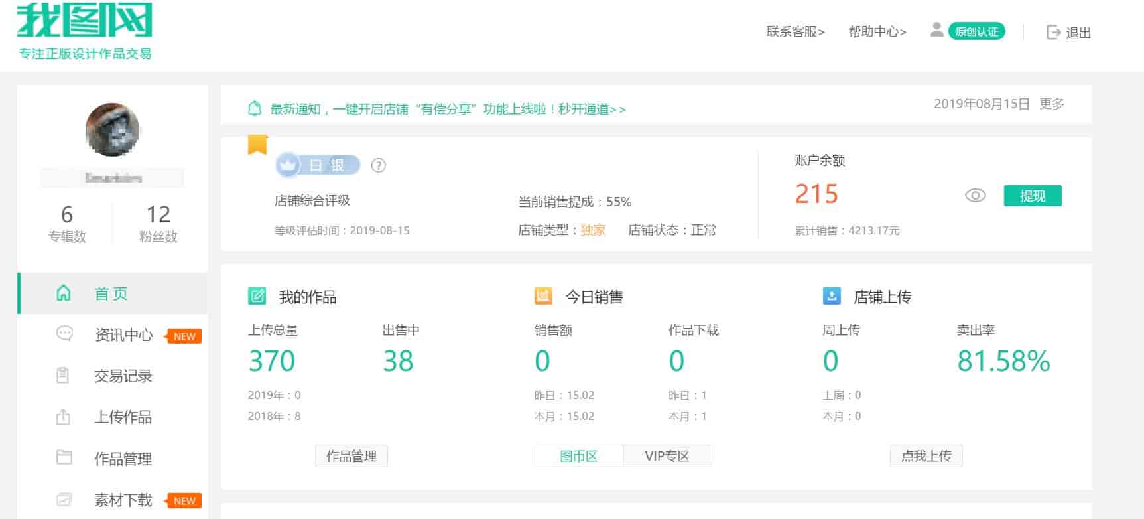Expand the 帮助中心 menu

(x=877, y=31)
